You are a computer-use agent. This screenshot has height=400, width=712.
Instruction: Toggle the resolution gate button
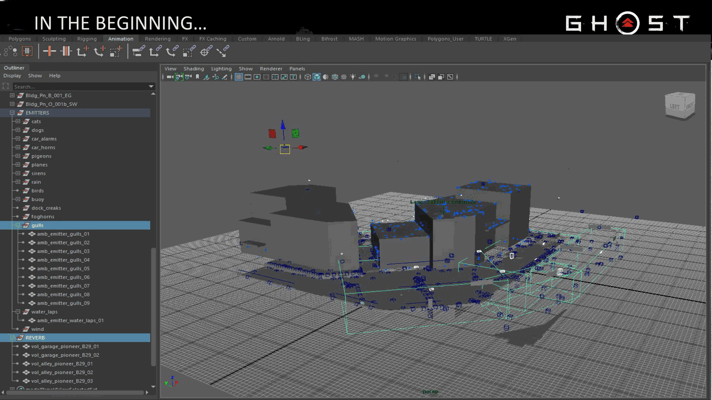tap(257, 77)
